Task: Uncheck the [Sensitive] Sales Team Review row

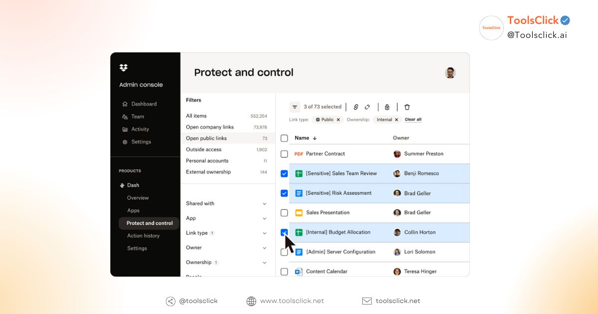Action: [x=284, y=173]
